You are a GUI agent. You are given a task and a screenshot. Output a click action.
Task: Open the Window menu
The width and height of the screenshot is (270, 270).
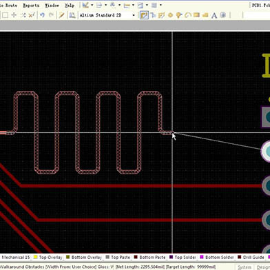pos(52,6)
